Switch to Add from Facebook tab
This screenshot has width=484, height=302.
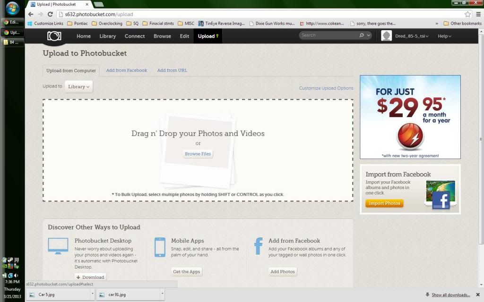tap(127, 70)
